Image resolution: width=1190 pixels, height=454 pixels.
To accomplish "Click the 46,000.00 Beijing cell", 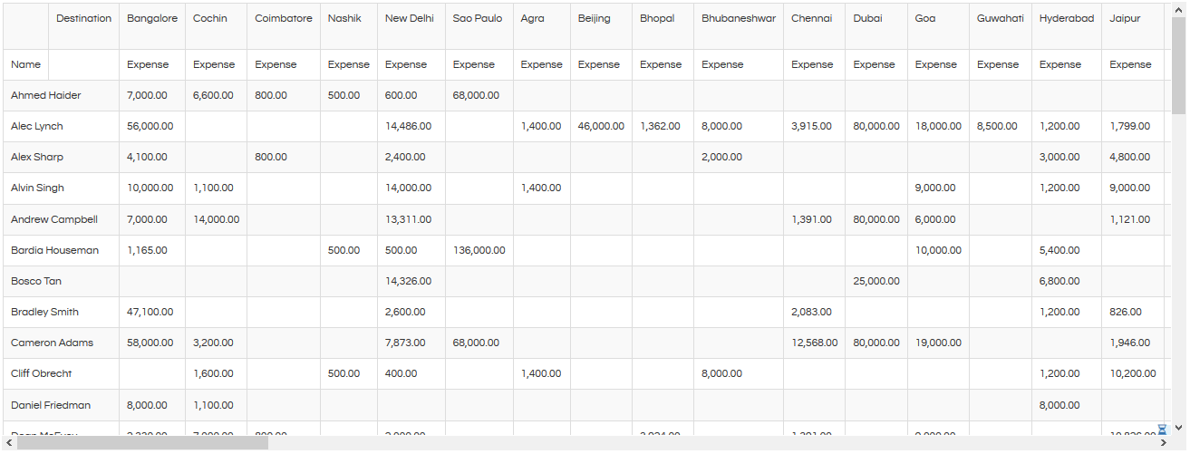I will [x=601, y=126].
